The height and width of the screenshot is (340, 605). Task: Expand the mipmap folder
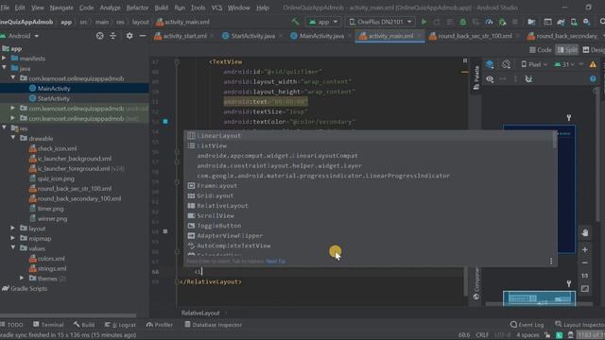click(13, 238)
